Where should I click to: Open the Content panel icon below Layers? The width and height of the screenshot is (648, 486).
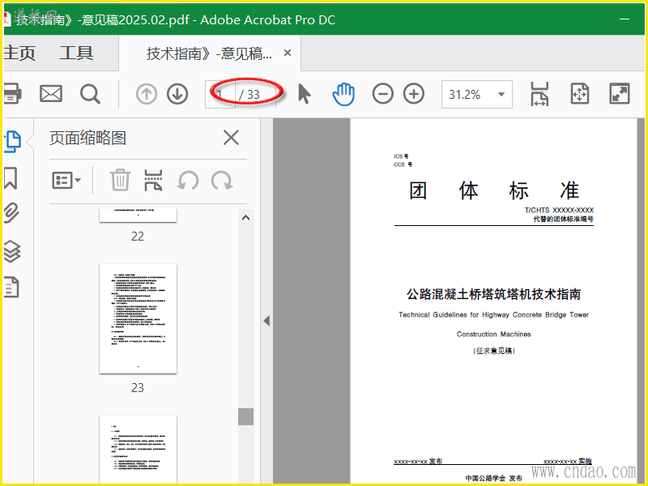point(11,287)
